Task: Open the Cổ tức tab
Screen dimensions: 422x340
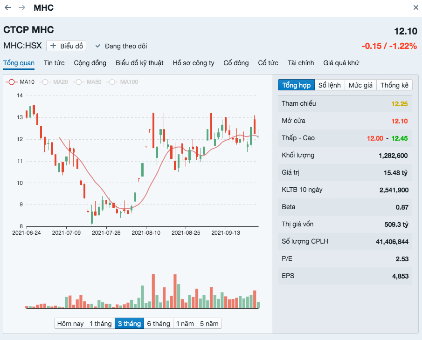Action: click(268, 63)
